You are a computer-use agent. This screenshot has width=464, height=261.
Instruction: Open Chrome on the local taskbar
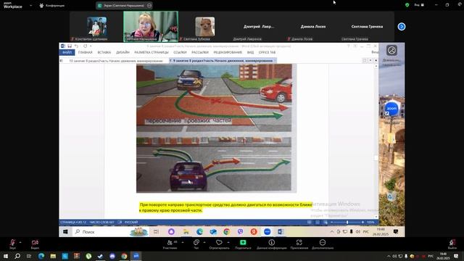pyautogui.click(x=124, y=256)
